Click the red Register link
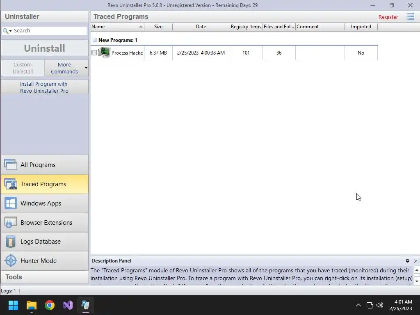Viewport: 420px width, 315px height. 388,17
